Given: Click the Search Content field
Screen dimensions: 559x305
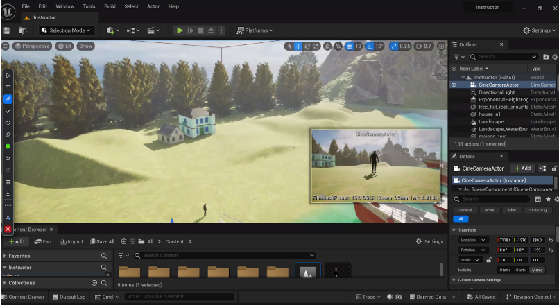Looking at the screenshot, I should [x=225, y=256].
